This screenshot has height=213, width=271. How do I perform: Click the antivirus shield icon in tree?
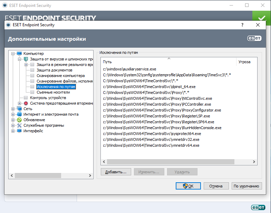coord(26,59)
